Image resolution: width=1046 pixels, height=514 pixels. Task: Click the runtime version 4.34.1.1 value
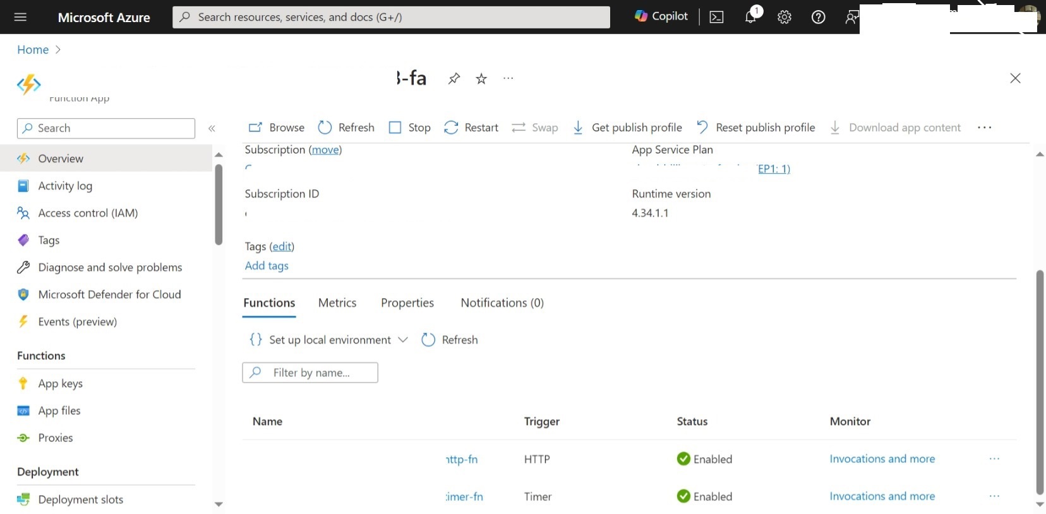650,213
